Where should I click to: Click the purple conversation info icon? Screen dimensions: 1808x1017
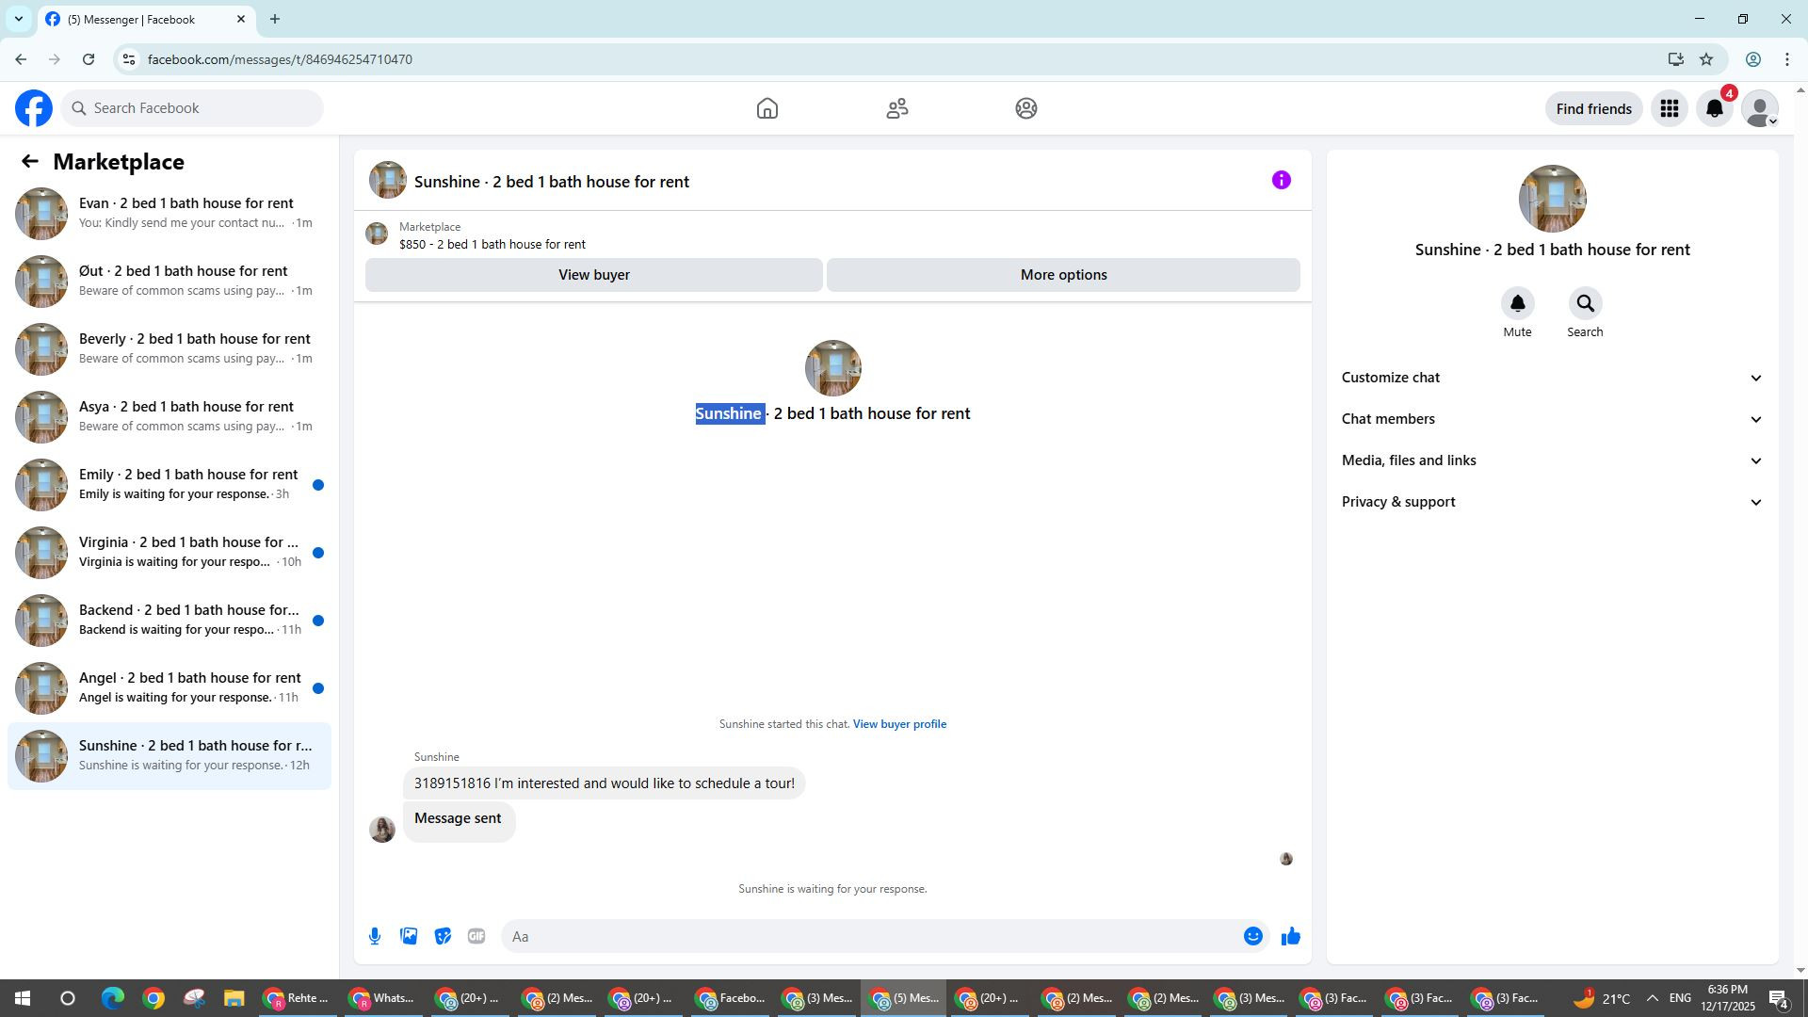(x=1281, y=180)
